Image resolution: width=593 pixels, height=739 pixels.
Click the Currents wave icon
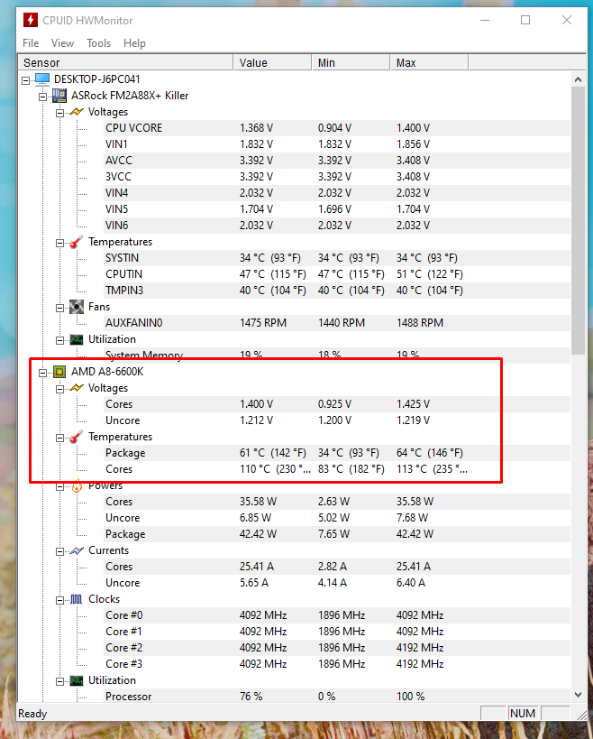[77, 550]
